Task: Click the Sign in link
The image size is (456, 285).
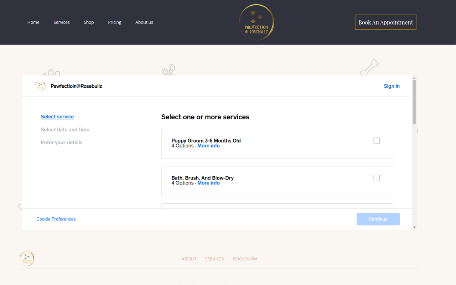Action: pos(392,86)
